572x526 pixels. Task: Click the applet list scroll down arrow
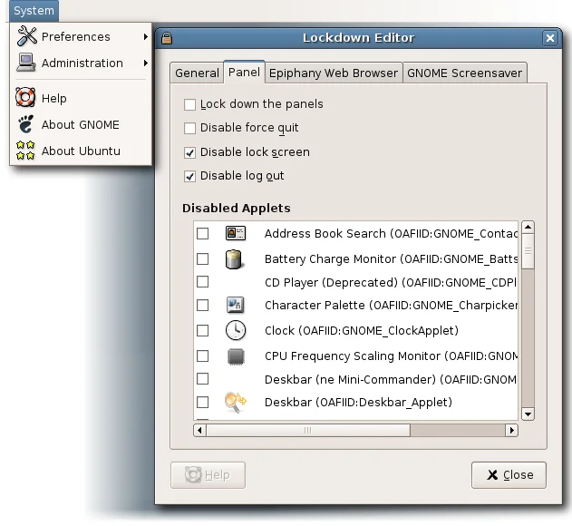[x=528, y=414]
